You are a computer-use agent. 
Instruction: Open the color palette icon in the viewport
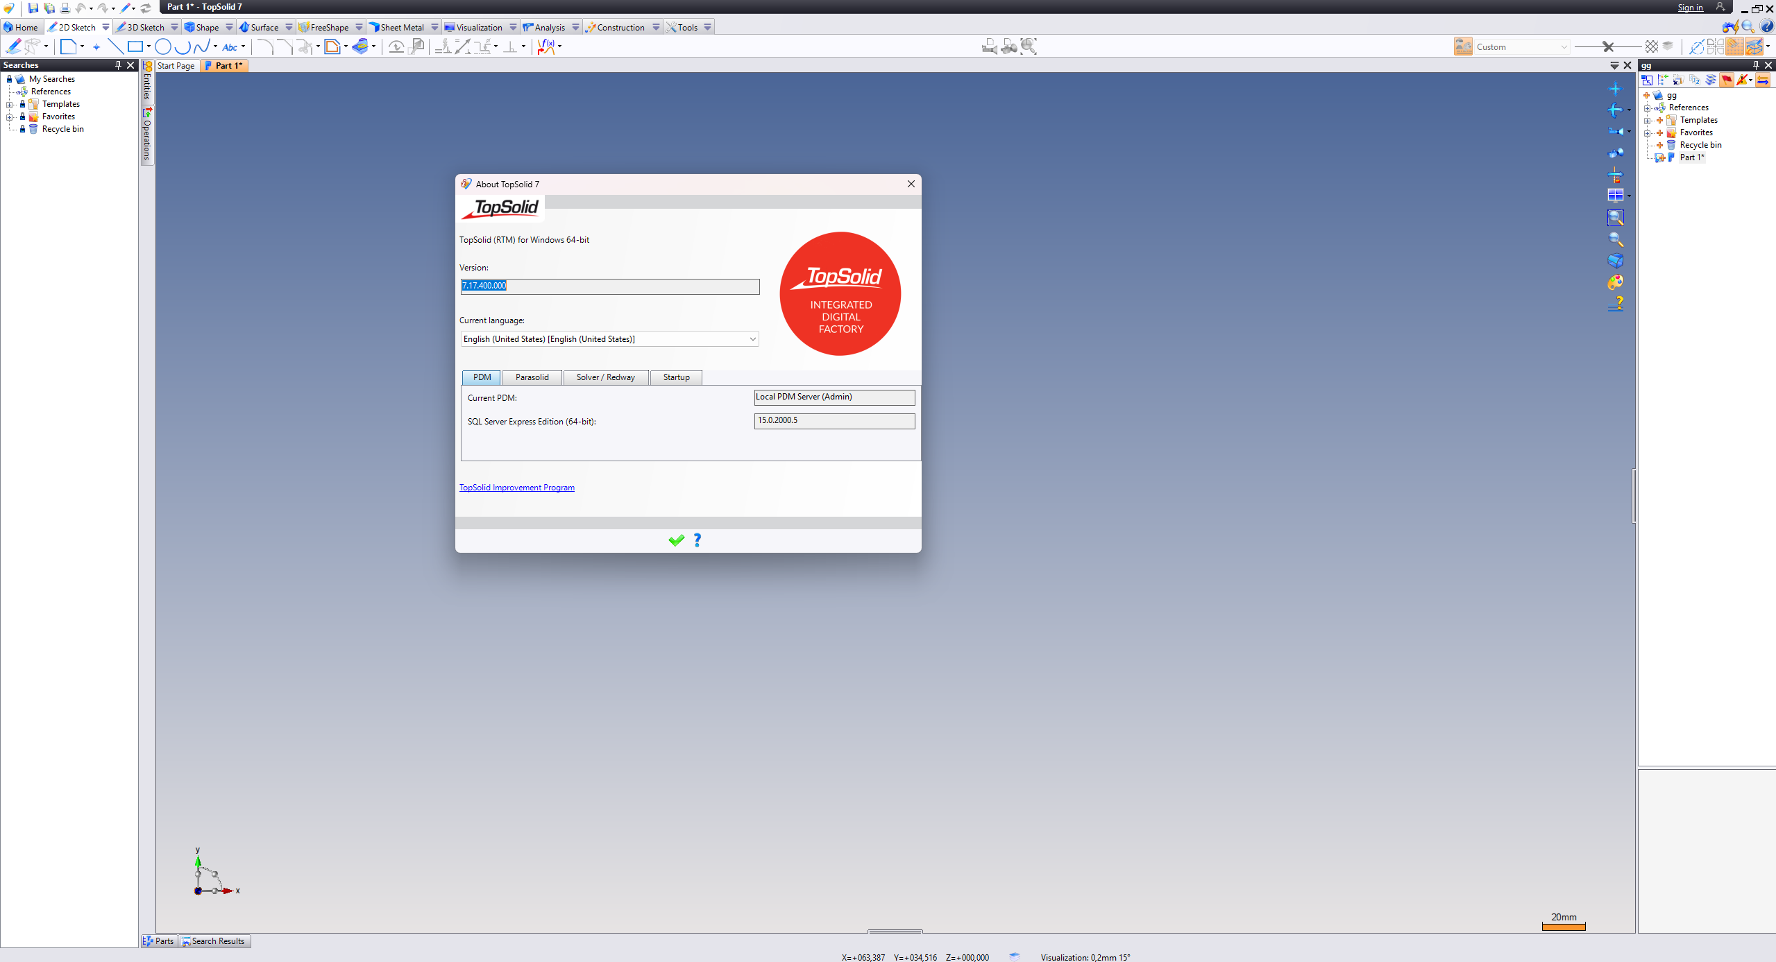tap(1615, 282)
